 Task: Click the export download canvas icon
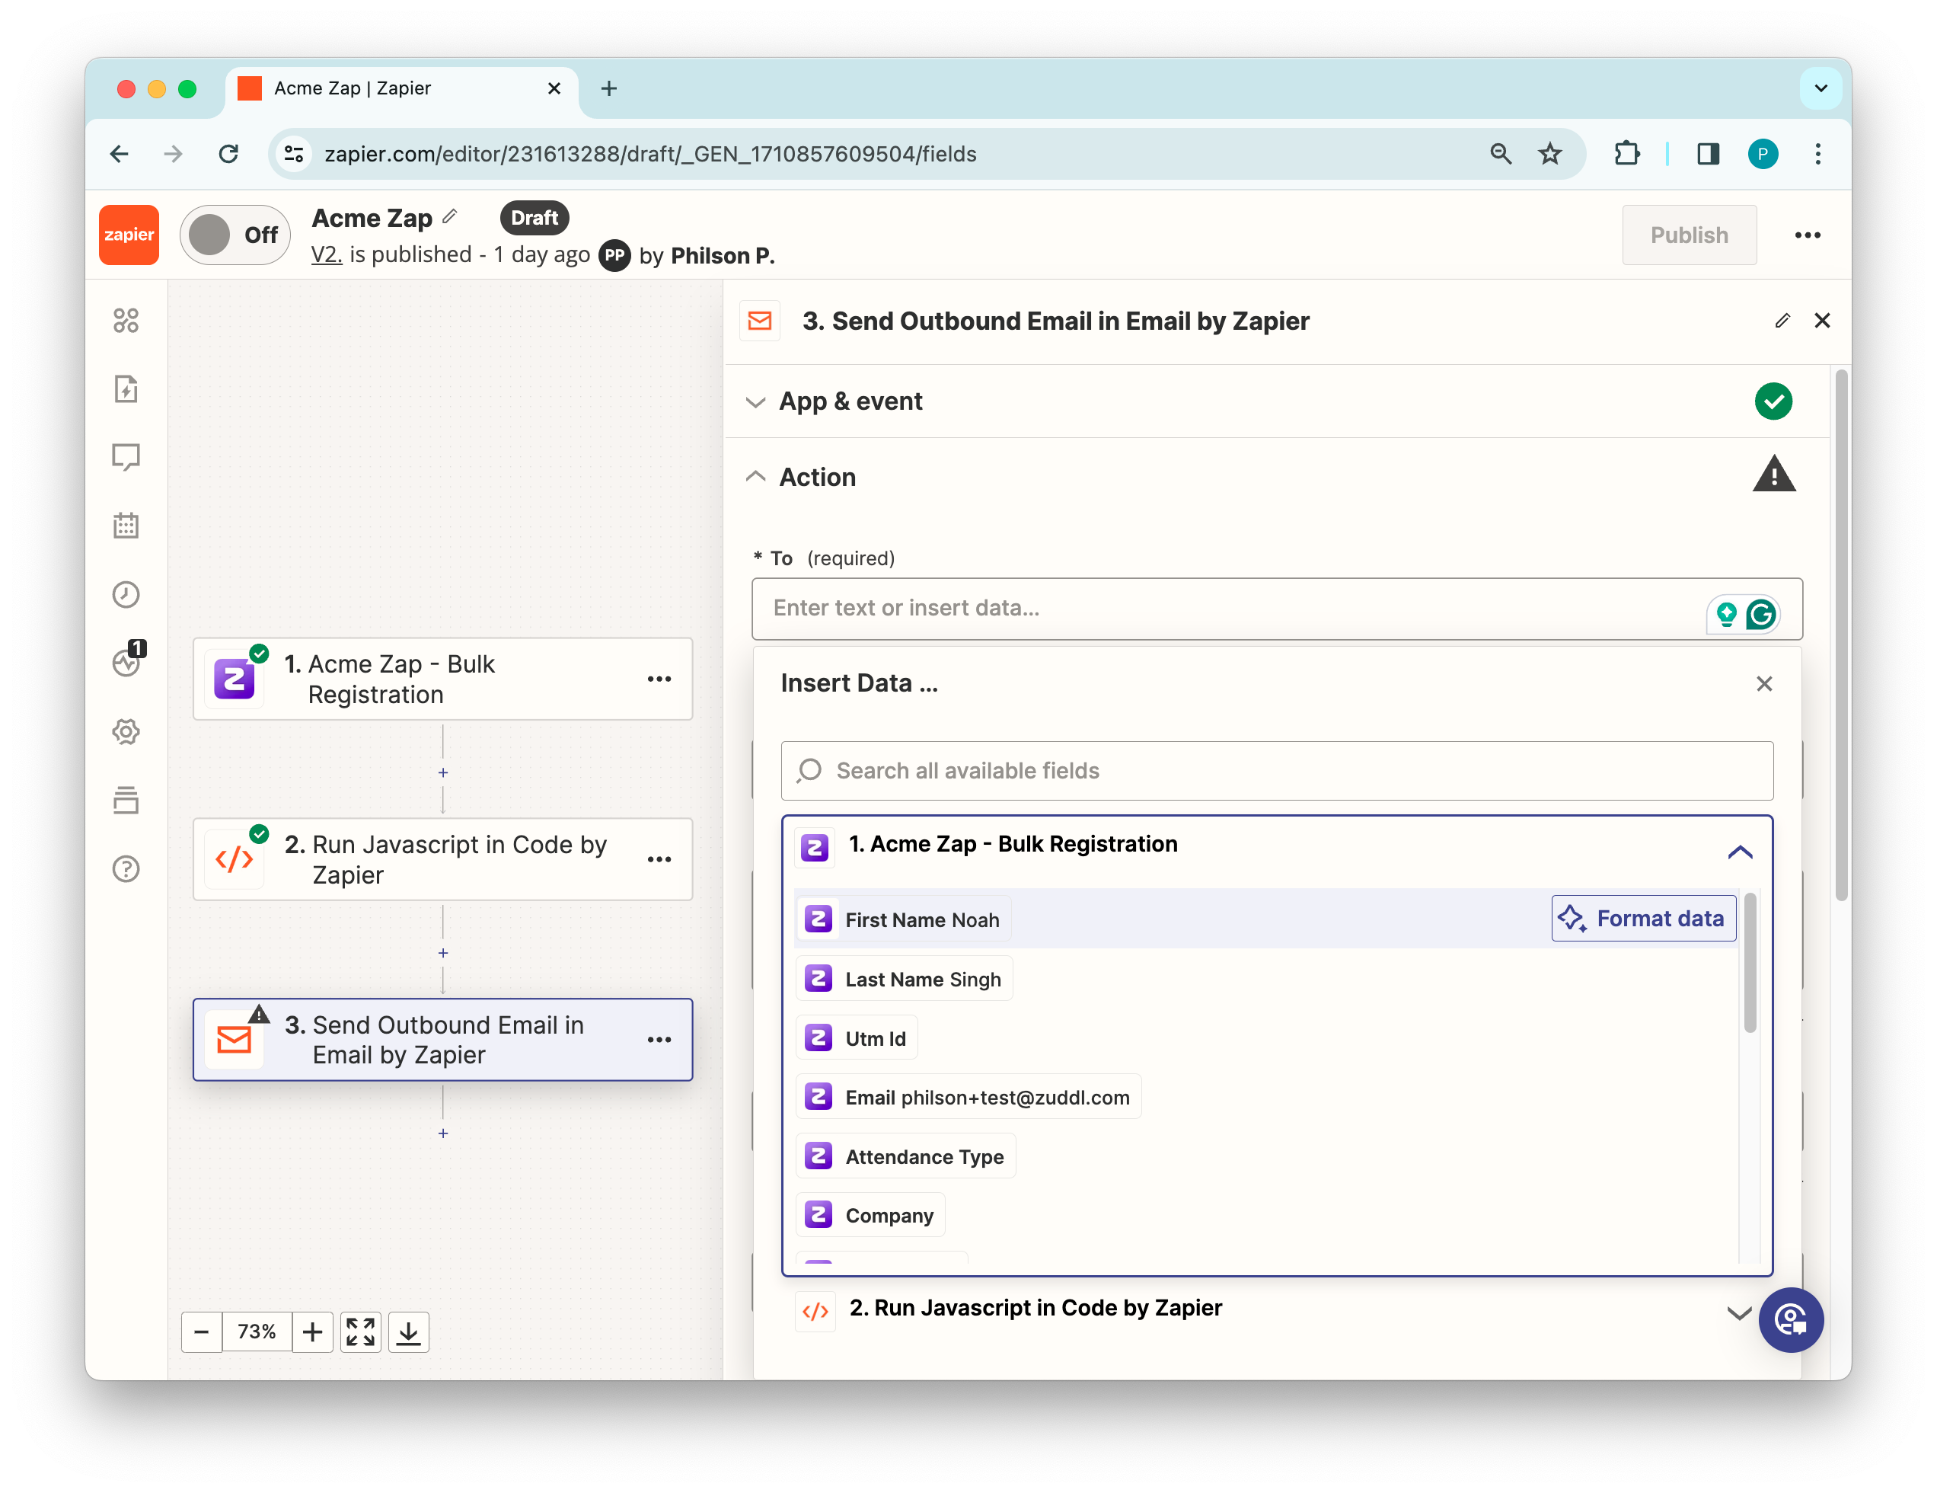pyautogui.click(x=408, y=1332)
